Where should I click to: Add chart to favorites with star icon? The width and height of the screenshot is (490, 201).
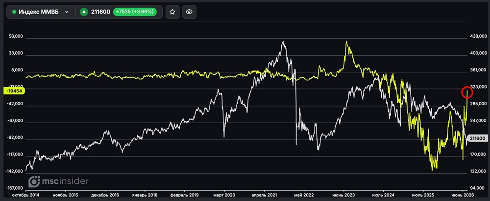[172, 12]
